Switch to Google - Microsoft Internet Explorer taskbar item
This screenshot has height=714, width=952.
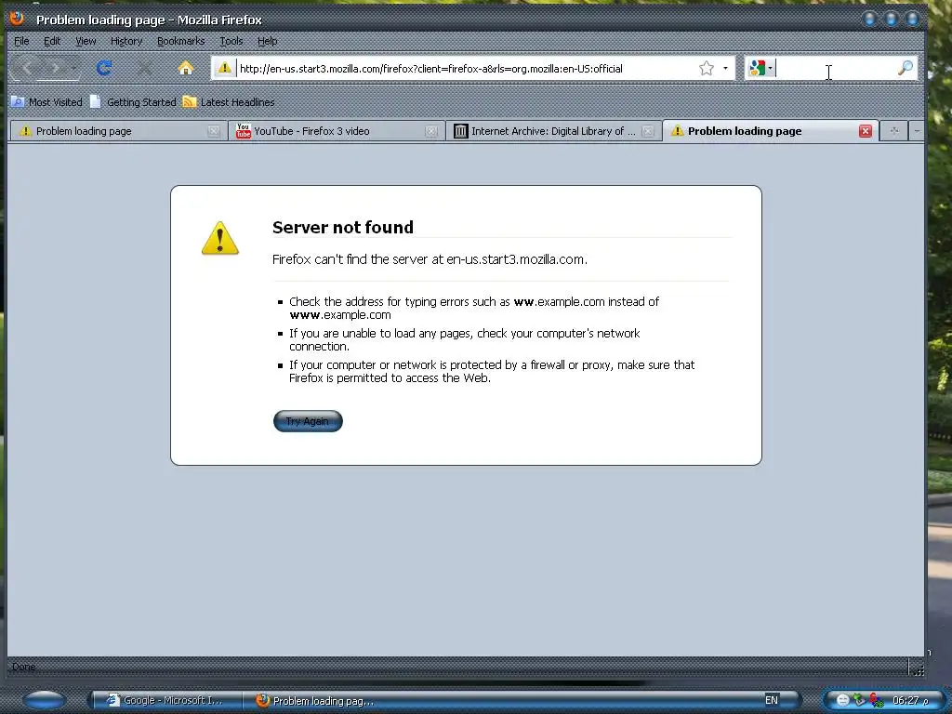click(x=165, y=700)
